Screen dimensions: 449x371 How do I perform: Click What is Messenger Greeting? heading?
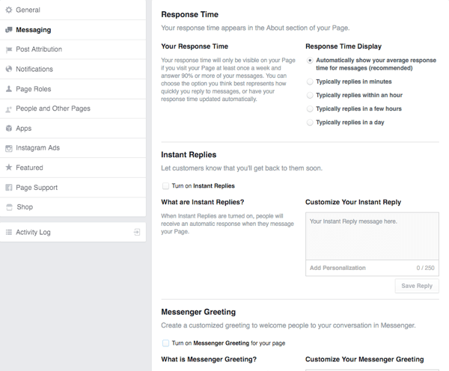point(209,359)
